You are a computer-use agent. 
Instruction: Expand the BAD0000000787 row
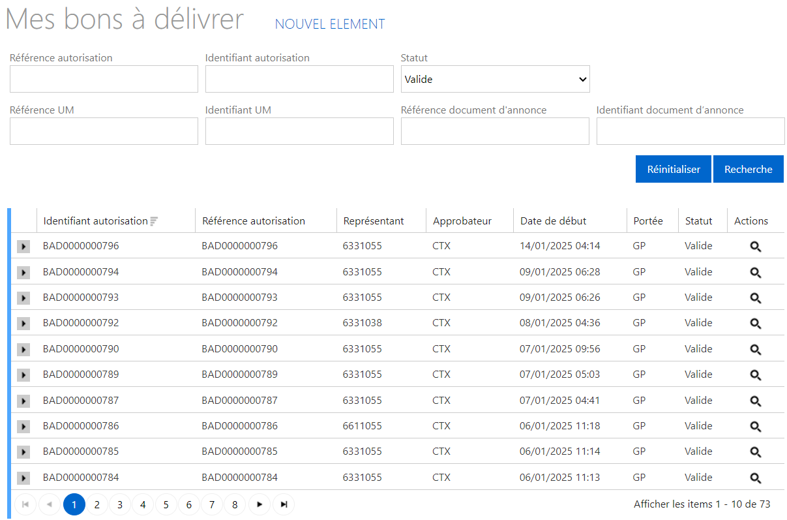[23, 401]
